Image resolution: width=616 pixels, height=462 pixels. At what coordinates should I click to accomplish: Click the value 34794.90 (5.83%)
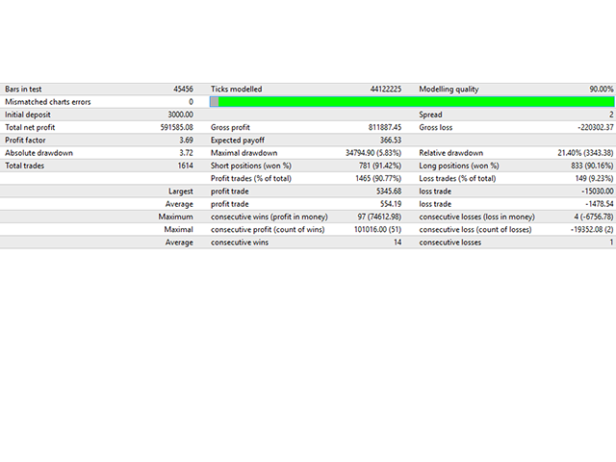(x=373, y=153)
